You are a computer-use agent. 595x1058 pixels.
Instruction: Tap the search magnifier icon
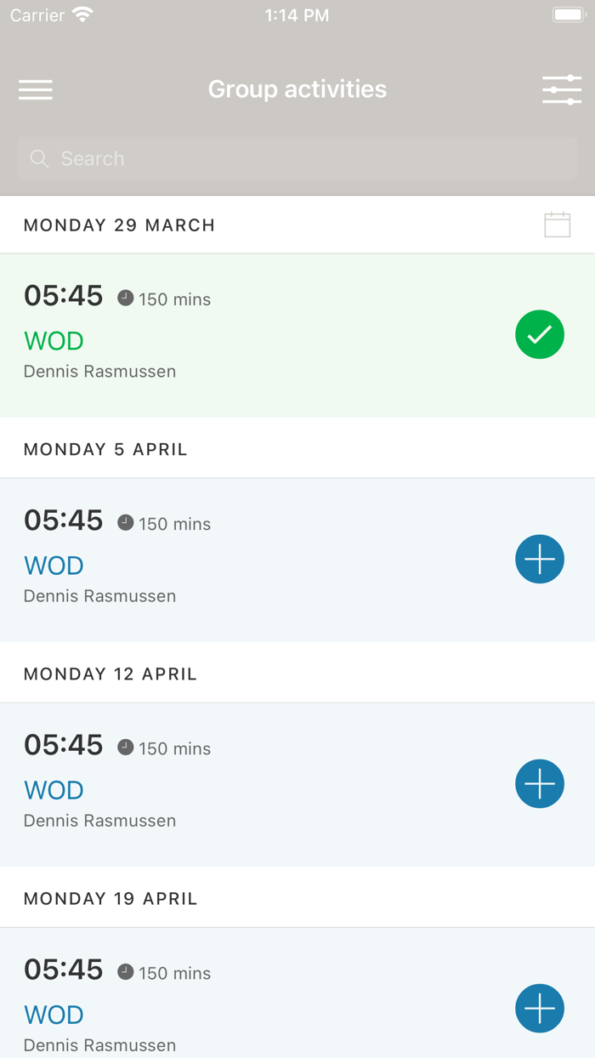pyautogui.click(x=39, y=159)
